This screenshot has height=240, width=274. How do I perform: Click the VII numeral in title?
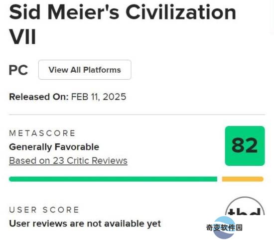[22, 37]
